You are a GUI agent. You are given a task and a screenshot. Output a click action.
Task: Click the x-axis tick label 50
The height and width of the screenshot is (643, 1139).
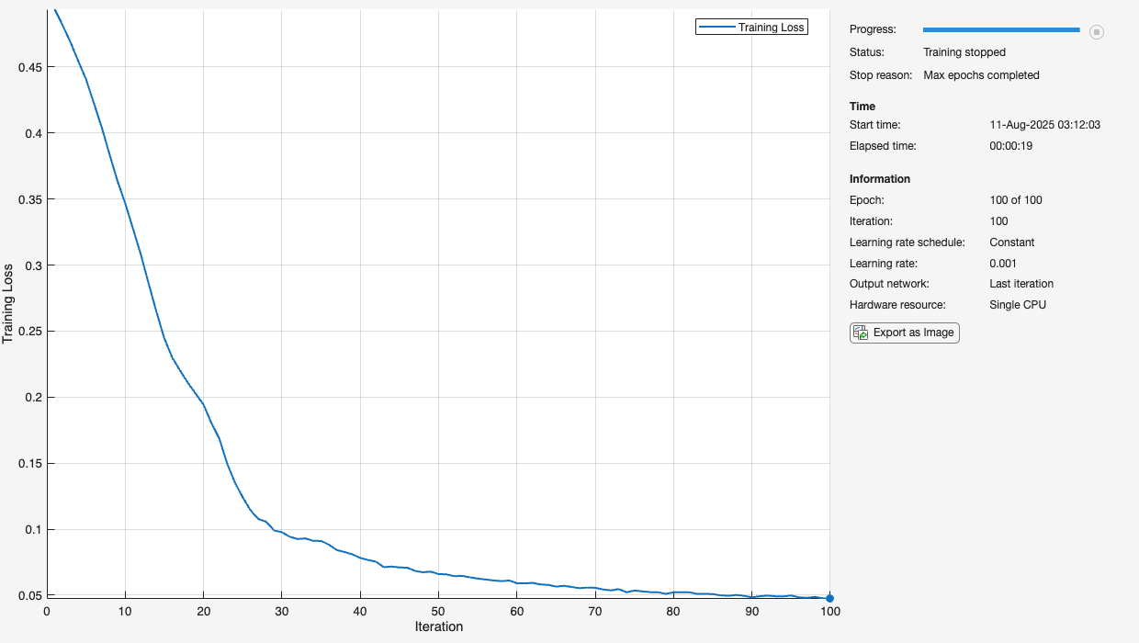438,611
